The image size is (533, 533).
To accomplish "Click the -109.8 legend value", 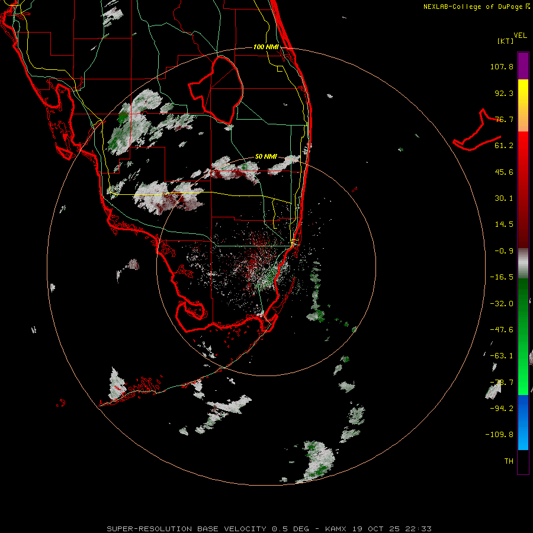I will point(500,435).
